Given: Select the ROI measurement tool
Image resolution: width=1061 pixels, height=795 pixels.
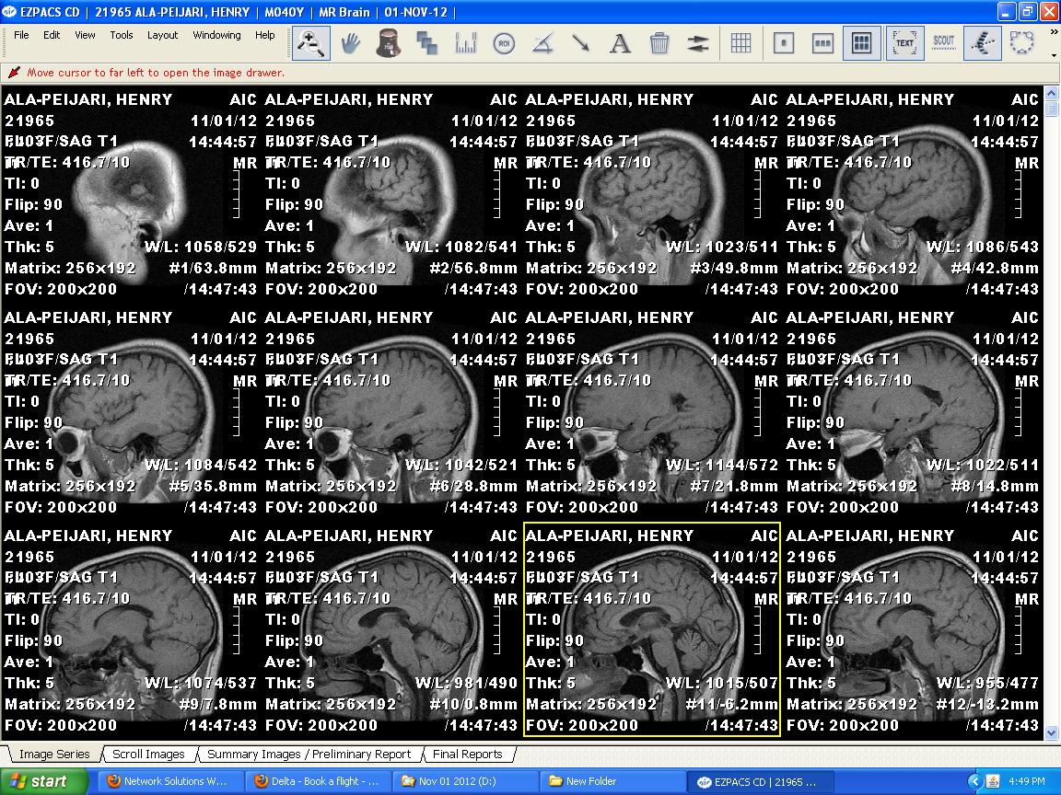Looking at the screenshot, I should 504,43.
